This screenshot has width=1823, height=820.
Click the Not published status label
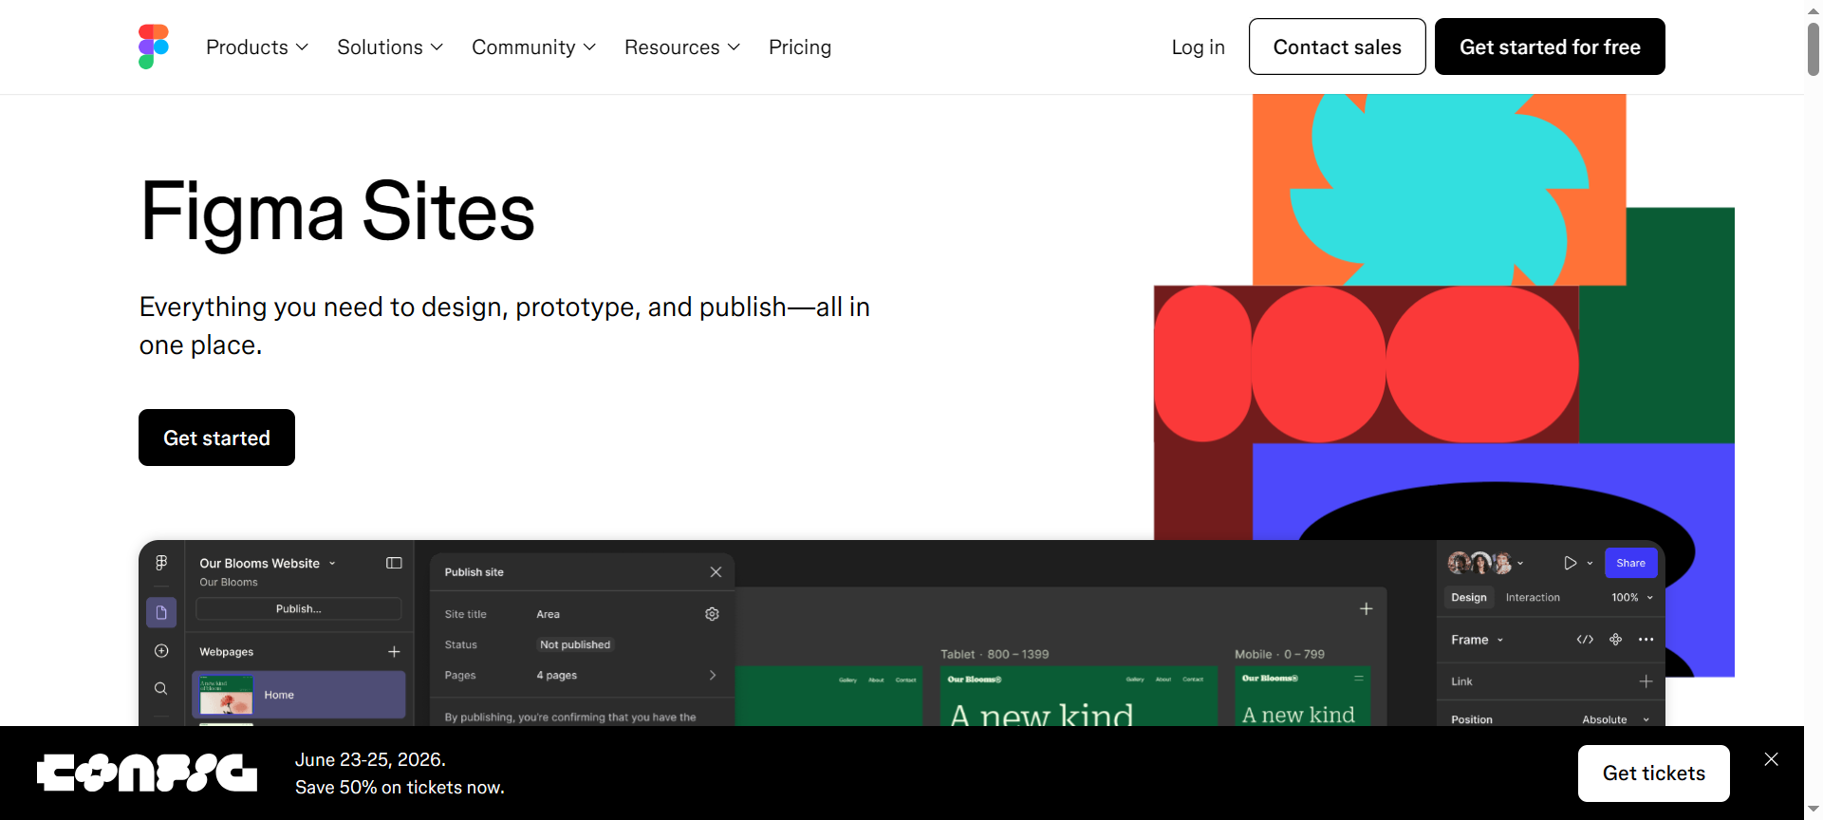coord(575,644)
